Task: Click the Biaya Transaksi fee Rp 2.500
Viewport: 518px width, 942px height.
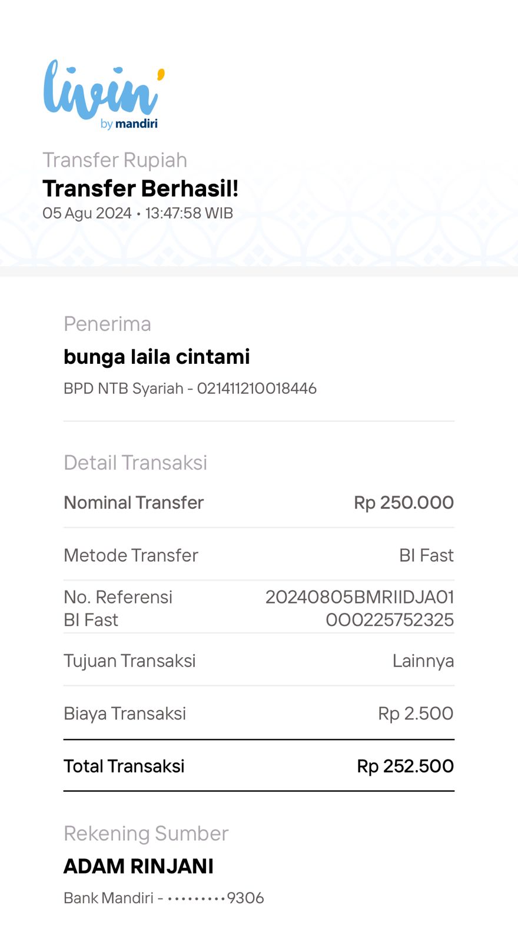Action: point(416,714)
